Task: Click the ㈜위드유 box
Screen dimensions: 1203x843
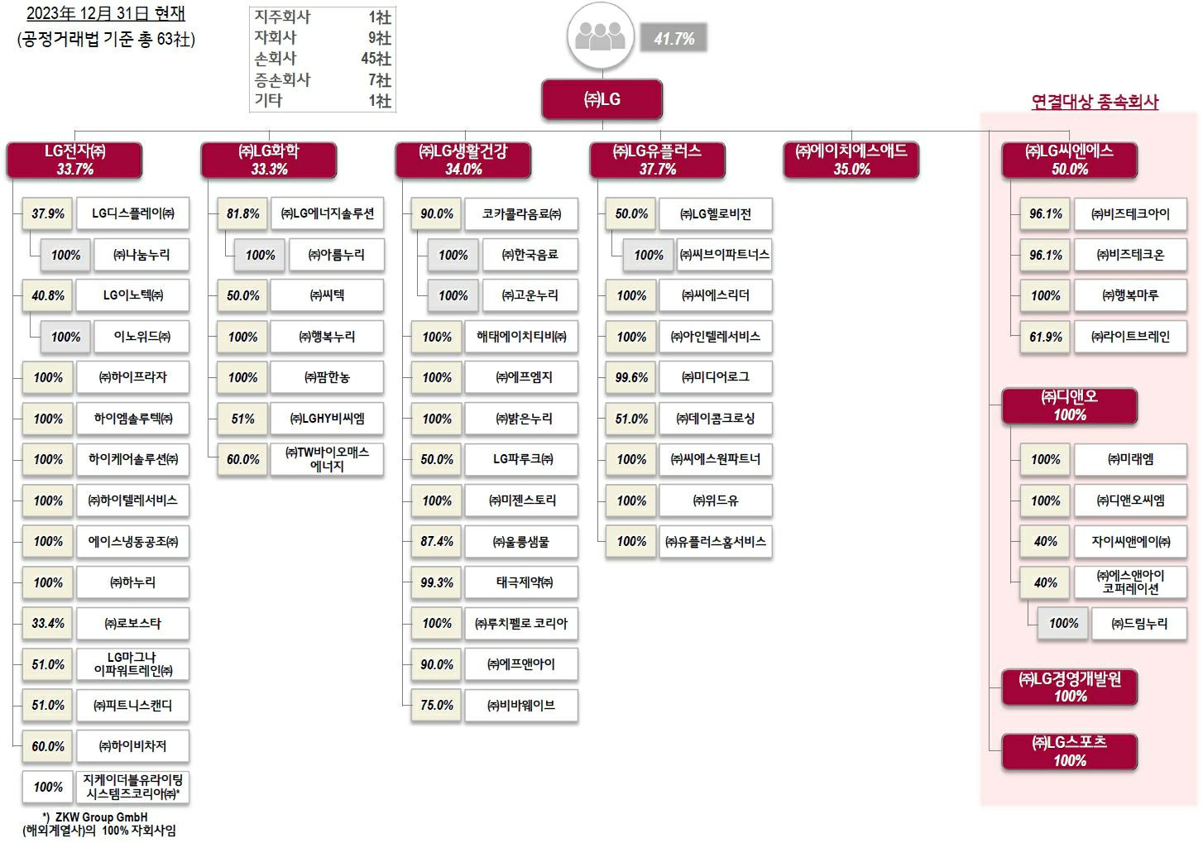Action: (x=716, y=501)
